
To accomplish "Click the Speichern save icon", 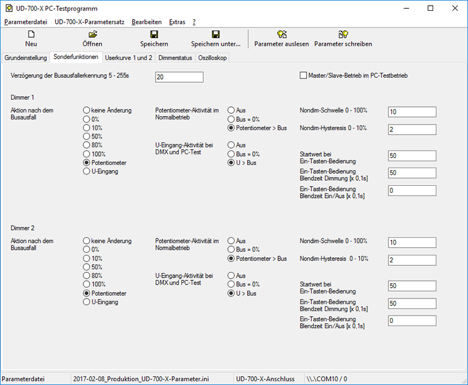I will click(x=154, y=34).
